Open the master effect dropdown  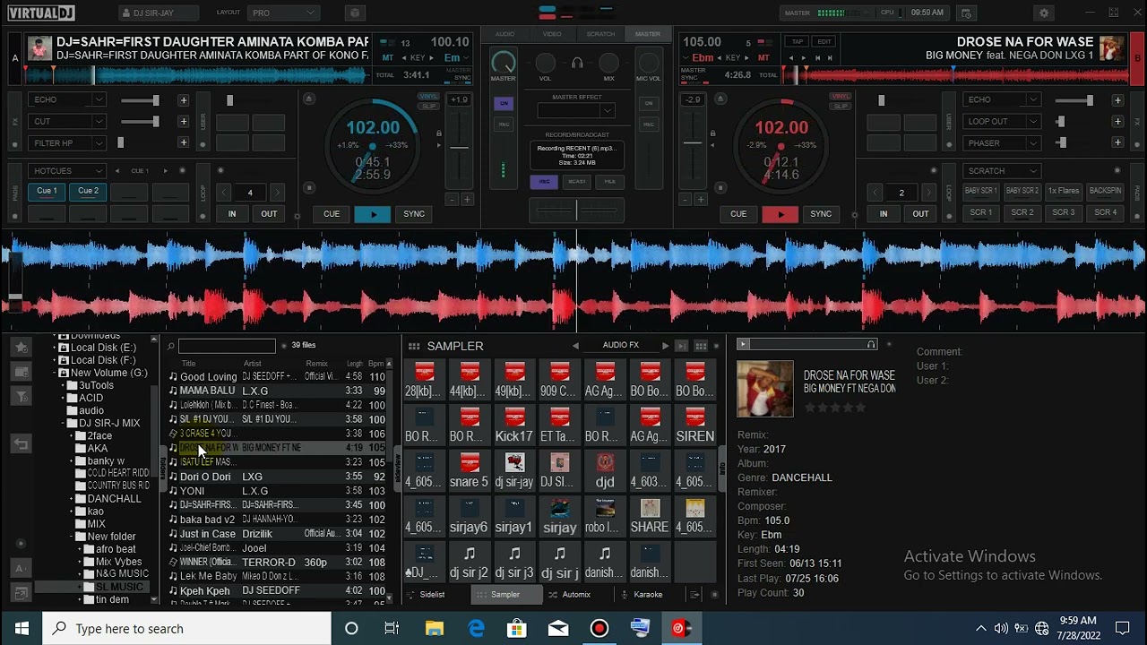click(576, 111)
